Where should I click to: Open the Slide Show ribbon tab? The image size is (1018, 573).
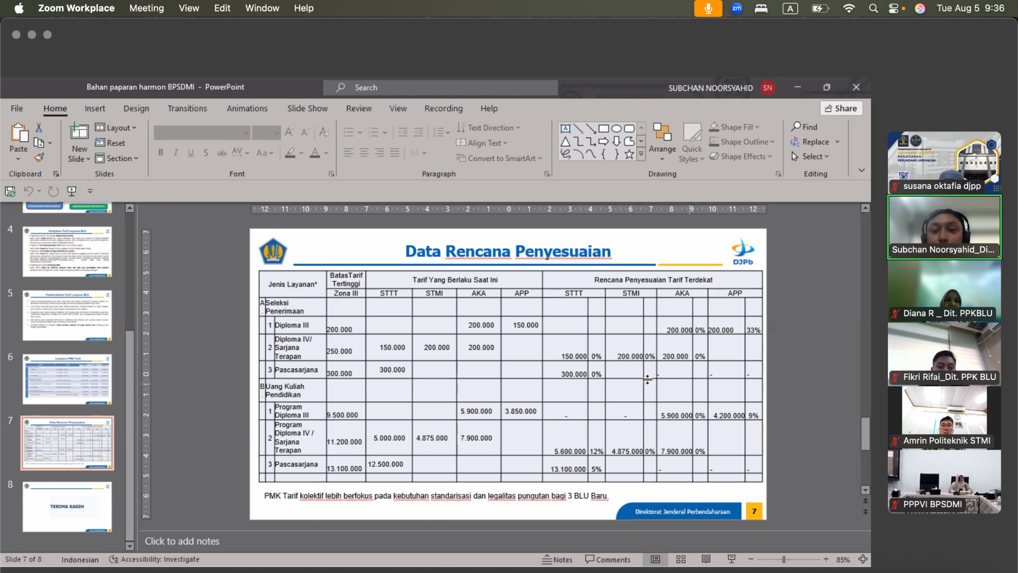(308, 108)
